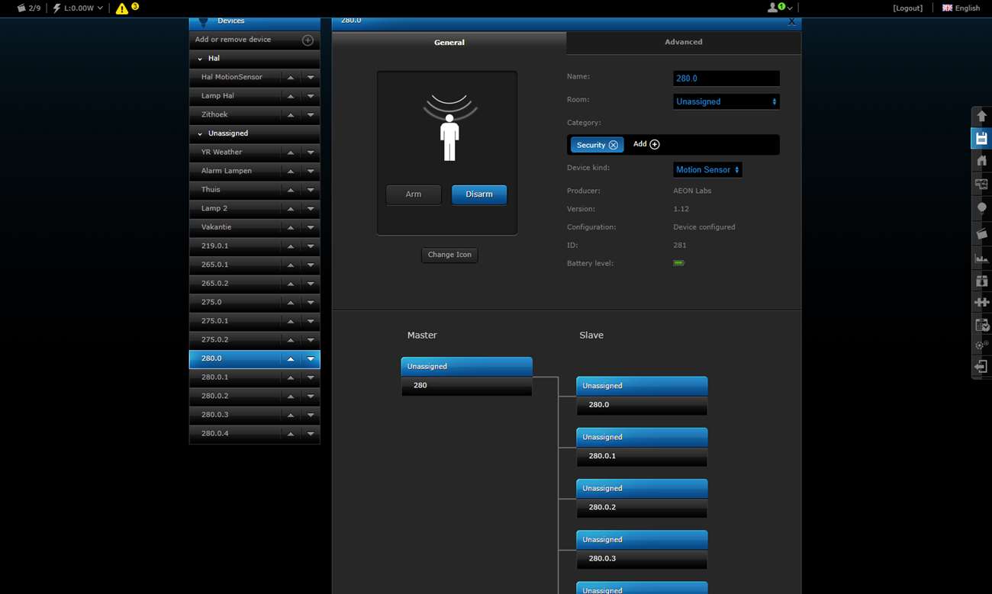
Task: Open the energy graph icon in right sidebar
Action: [981, 258]
